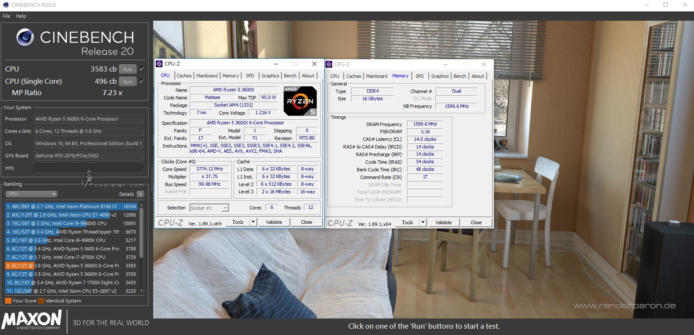Click Validate in left CPU-Z window
Screen dimensions: 694x335
[x=274, y=222]
